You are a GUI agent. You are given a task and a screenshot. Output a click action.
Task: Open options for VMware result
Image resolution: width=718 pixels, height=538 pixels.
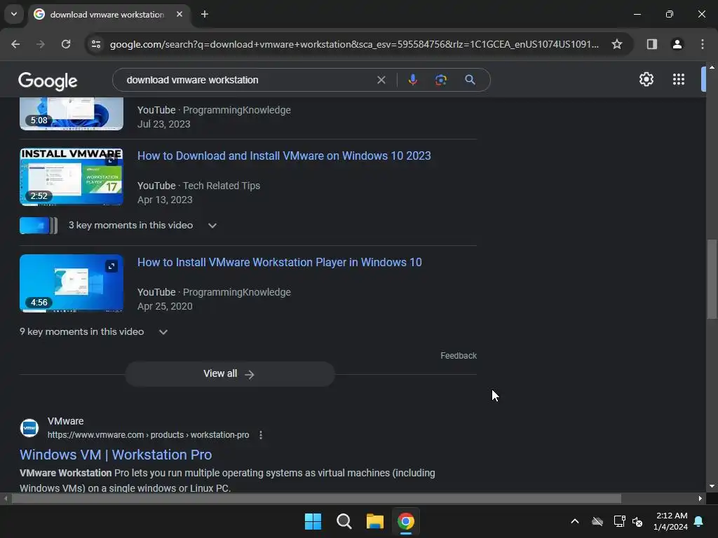pos(261,435)
